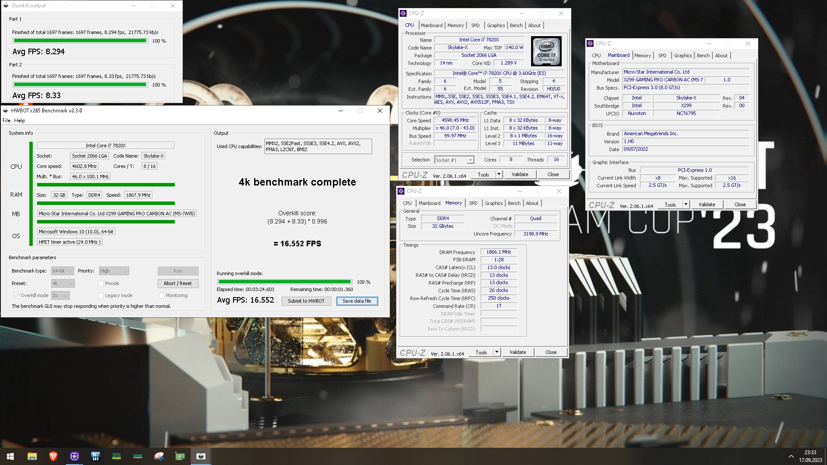
Task: Open HWBOT x265 Benchmark taskbar icon
Action: [x=201, y=456]
